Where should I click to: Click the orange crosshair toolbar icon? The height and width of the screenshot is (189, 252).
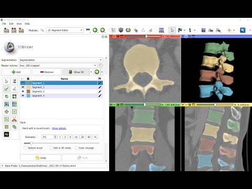(229, 30)
